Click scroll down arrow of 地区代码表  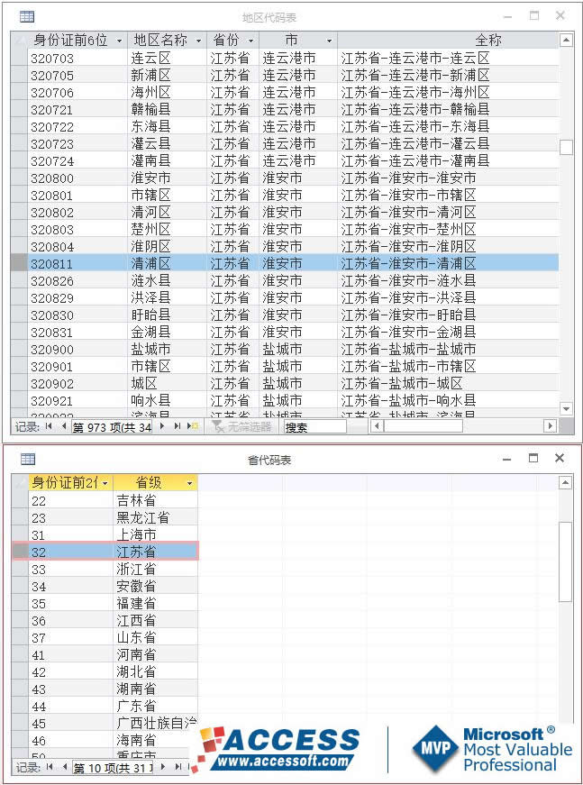click(x=566, y=408)
